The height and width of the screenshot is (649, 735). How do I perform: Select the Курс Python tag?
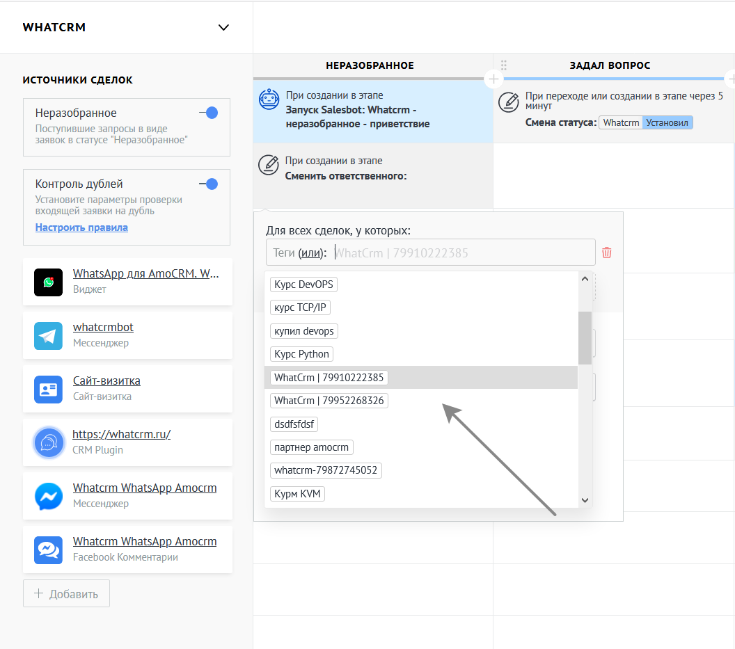click(301, 354)
